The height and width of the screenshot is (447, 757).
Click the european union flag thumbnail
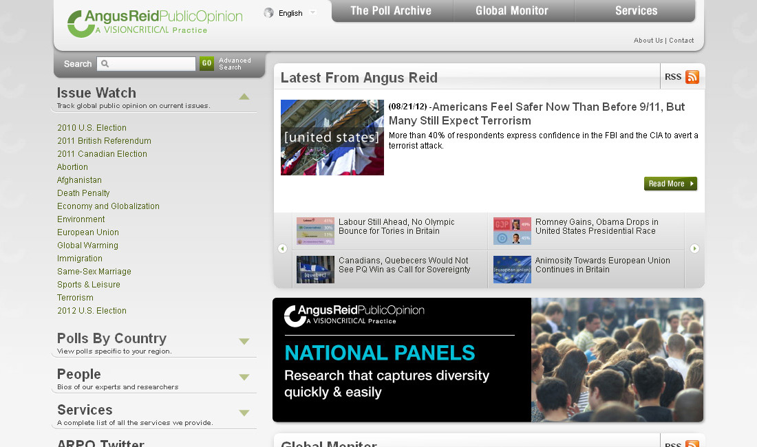tap(512, 270)
